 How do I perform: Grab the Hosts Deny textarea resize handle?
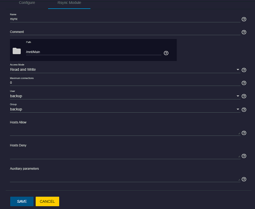239,156
